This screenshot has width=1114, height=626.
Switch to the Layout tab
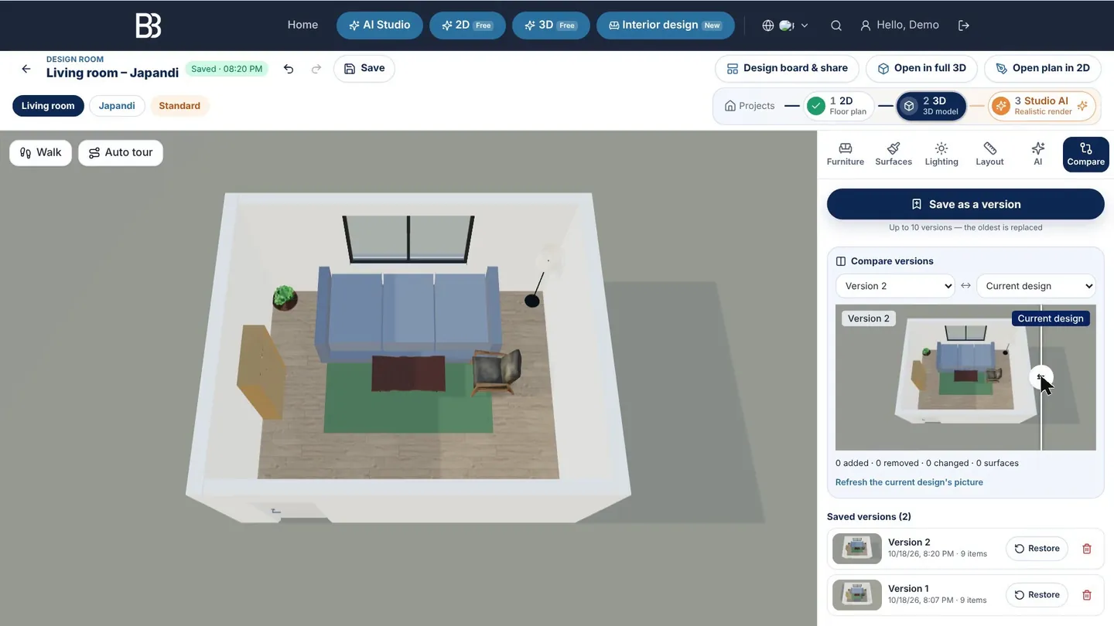click(x=989, y=154)
